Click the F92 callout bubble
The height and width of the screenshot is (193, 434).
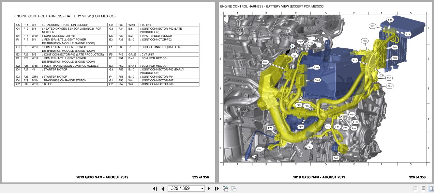click(389, 78)
